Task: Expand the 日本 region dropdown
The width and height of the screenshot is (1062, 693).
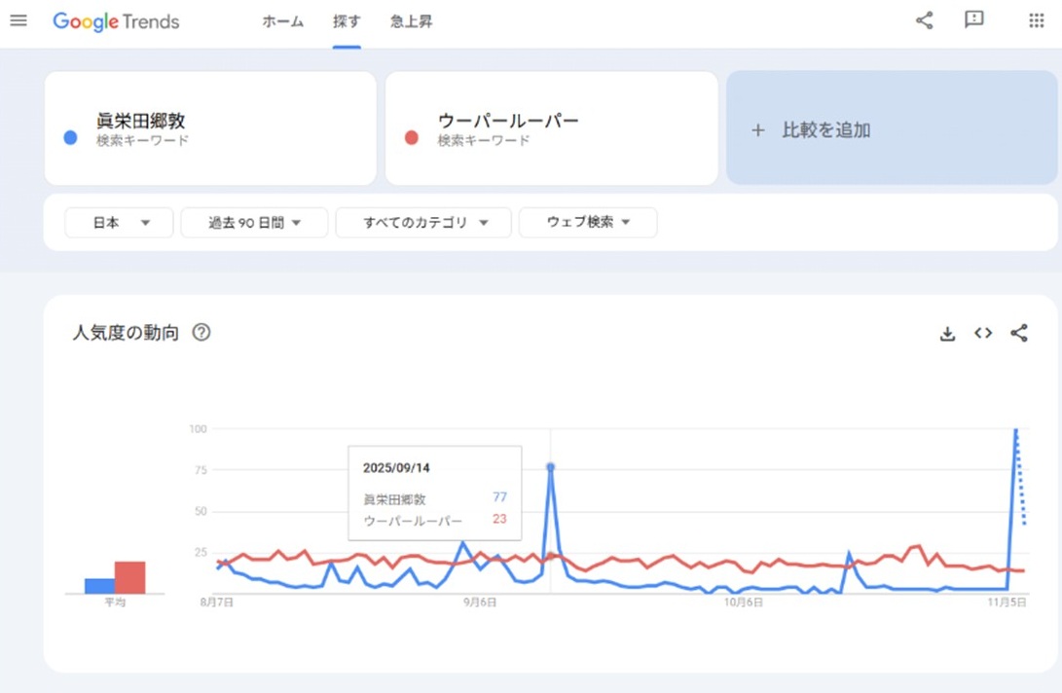Action: (119, 223)
